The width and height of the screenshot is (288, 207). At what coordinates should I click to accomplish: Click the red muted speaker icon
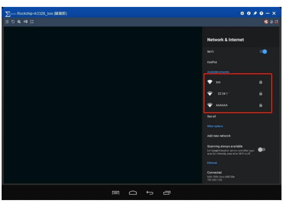point(266,22)
